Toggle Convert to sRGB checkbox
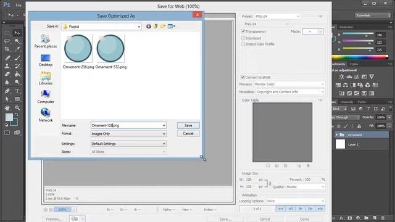The image size is (395, 222). 243,77
